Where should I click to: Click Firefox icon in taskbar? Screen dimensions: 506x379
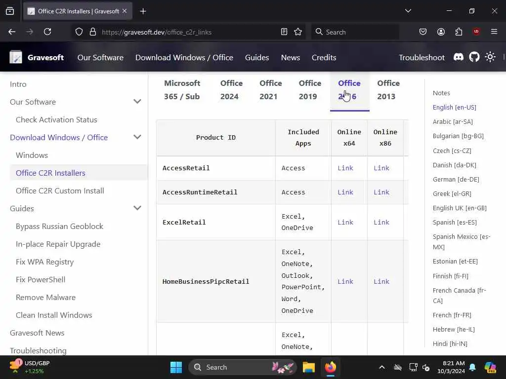click(331, 367)
